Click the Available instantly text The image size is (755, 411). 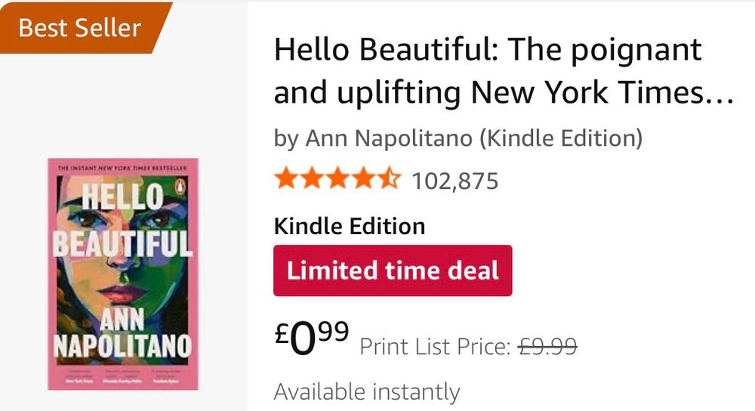tap(366, 392)
